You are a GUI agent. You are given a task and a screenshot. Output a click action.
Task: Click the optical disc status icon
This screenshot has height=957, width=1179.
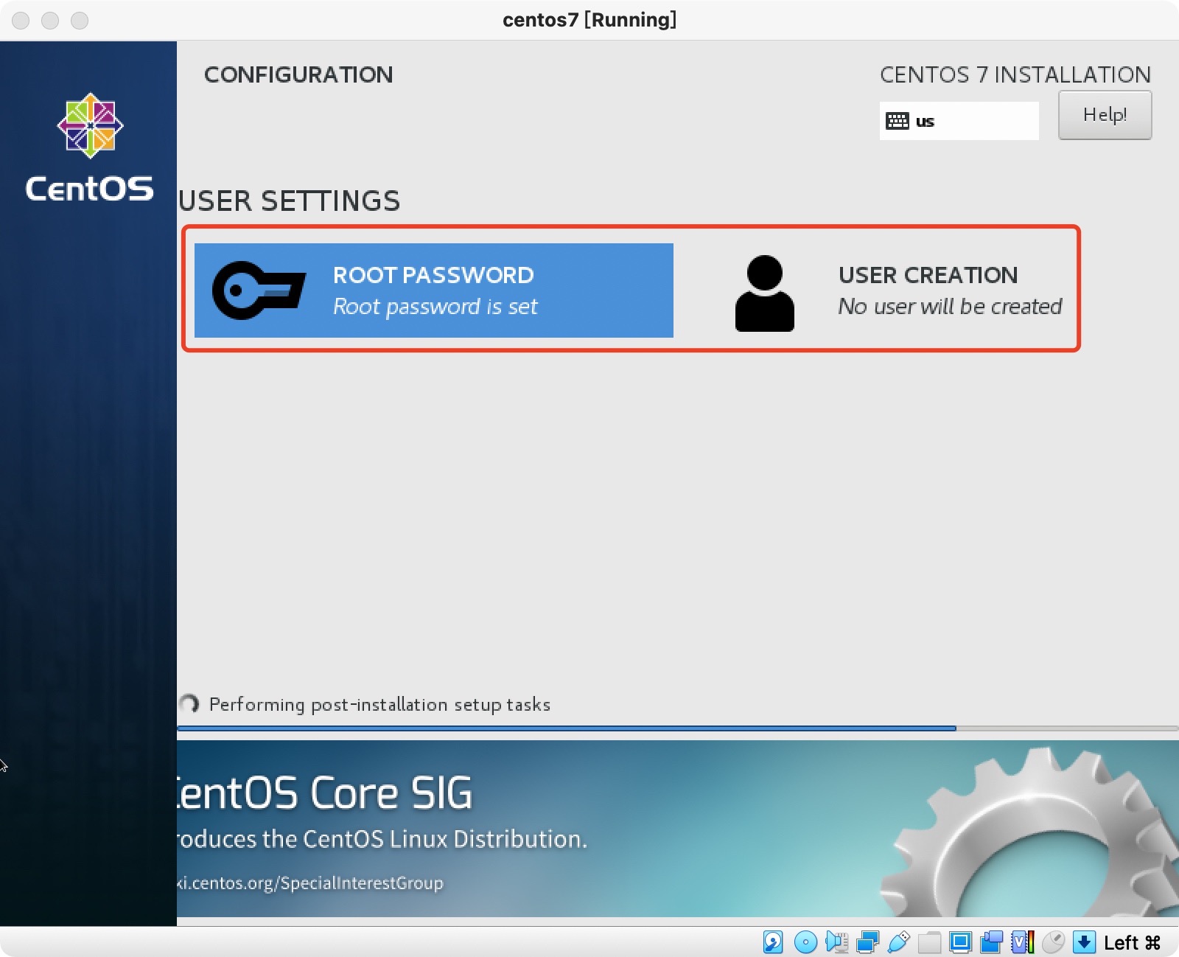[x=805, y=942]
